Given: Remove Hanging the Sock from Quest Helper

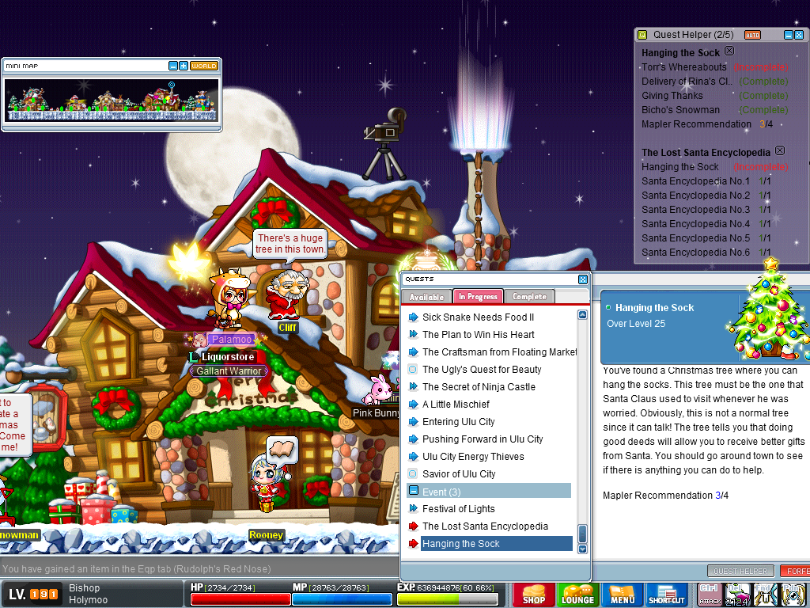Looking at the screenshot, I should pos(729,51).
